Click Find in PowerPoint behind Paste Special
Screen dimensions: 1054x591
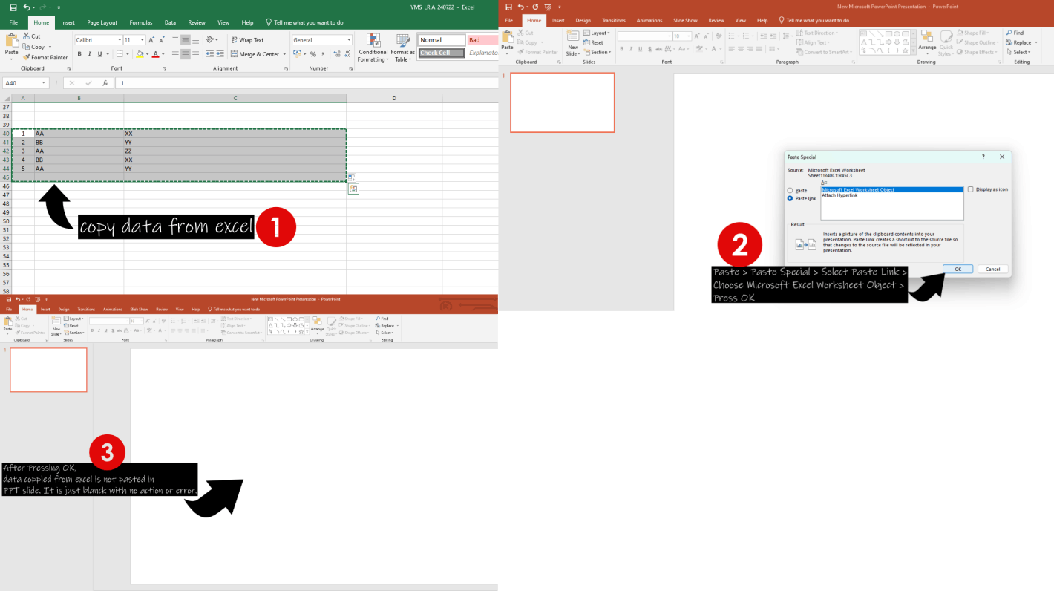pos(1015,33)
